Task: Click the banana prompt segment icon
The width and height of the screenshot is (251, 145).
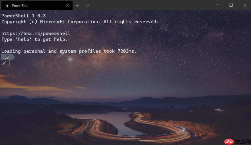Action: click(7, 57)
